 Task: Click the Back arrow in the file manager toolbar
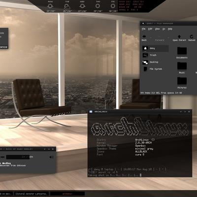coord(144,36)
